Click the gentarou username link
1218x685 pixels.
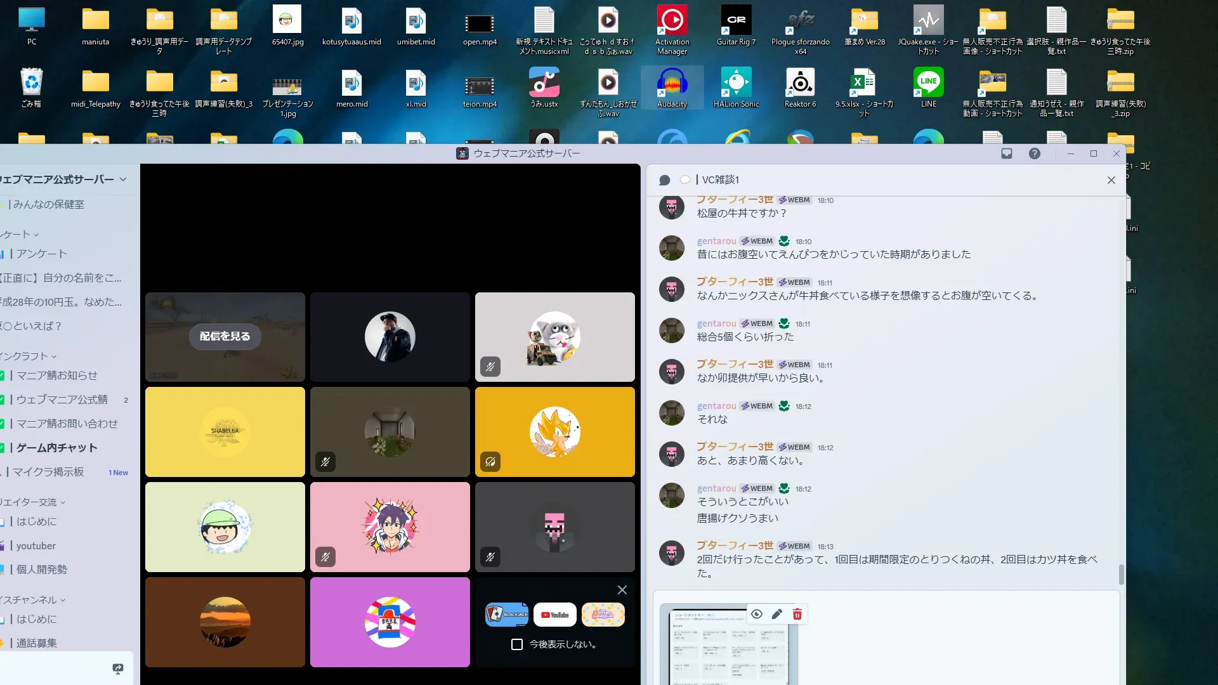[x=716, y=241]
